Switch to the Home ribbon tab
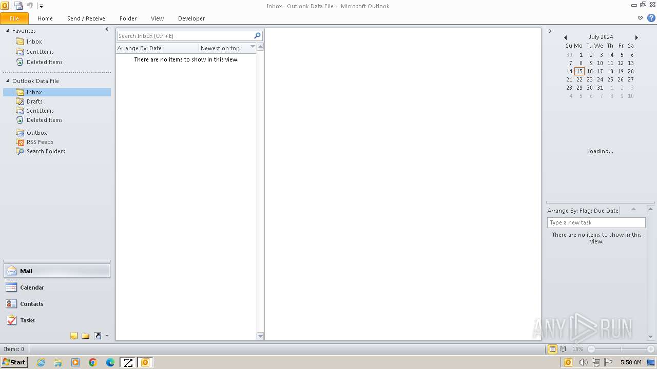The height and width of the screenshot is (369, 657). pyautogui.click(x=45, y=18)
